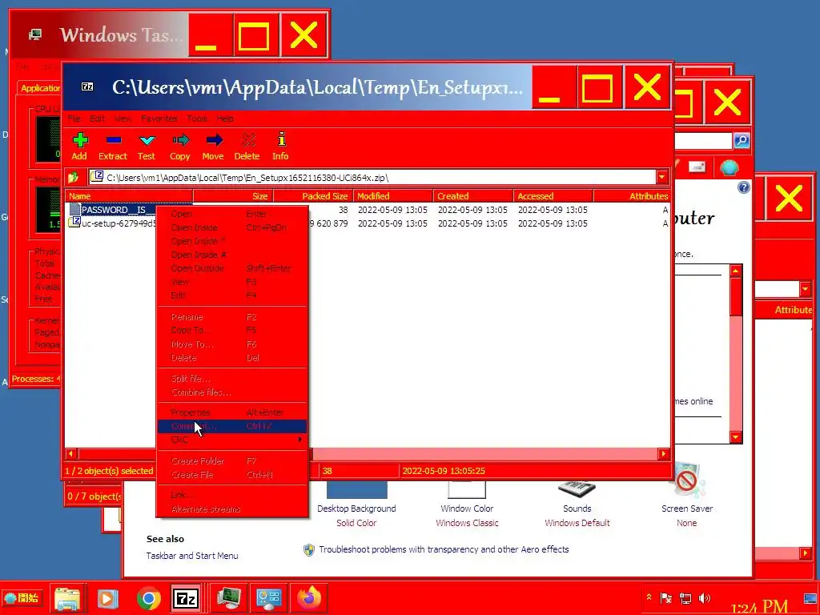Image resolution: width=820 pixels, height=615 pixels.
Task: Expand the 7-Zip address bar dropdown
Action: pyautogui.click(x=662, y=177)
